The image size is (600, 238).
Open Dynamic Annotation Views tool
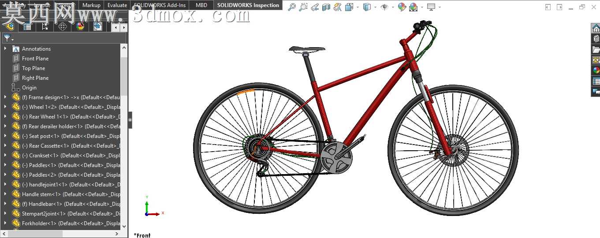(x=337, y=7)
